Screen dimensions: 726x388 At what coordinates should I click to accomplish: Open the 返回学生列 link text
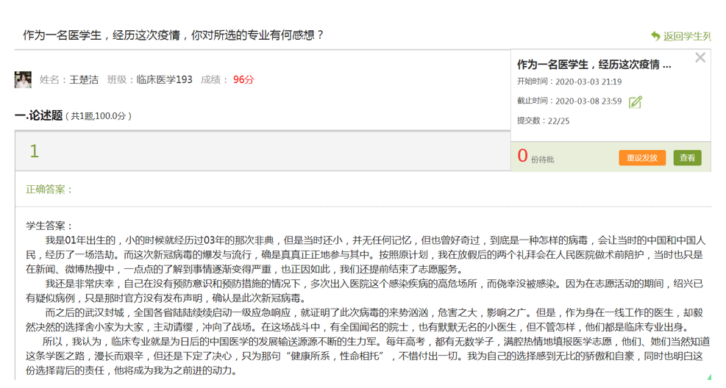tap(687, 36)
